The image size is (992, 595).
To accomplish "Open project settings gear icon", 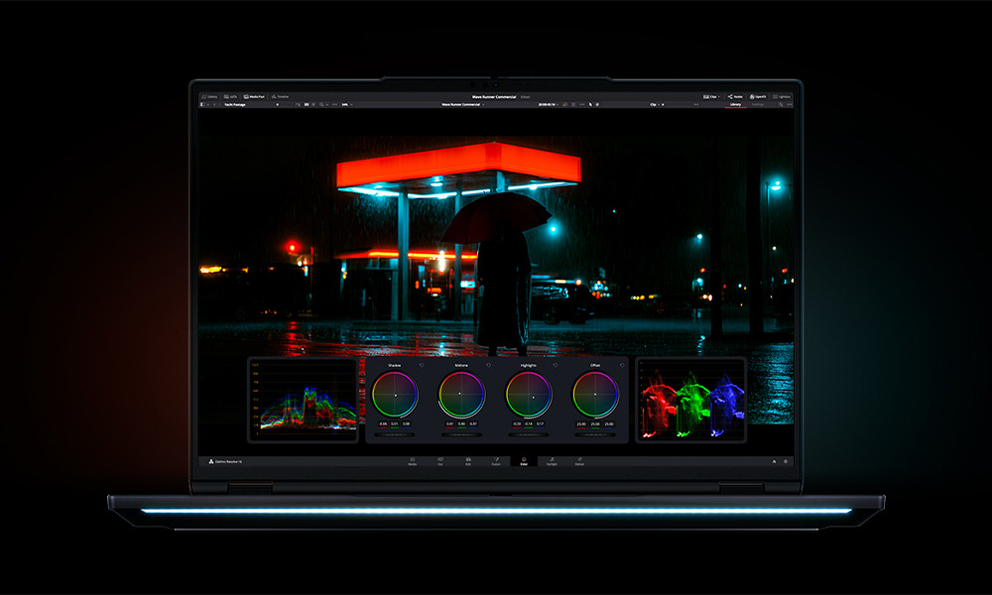I will [786, 461].
